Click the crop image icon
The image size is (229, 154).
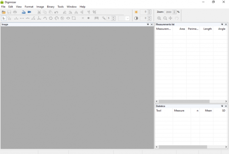pyautogui.click(x=94, y=12)
